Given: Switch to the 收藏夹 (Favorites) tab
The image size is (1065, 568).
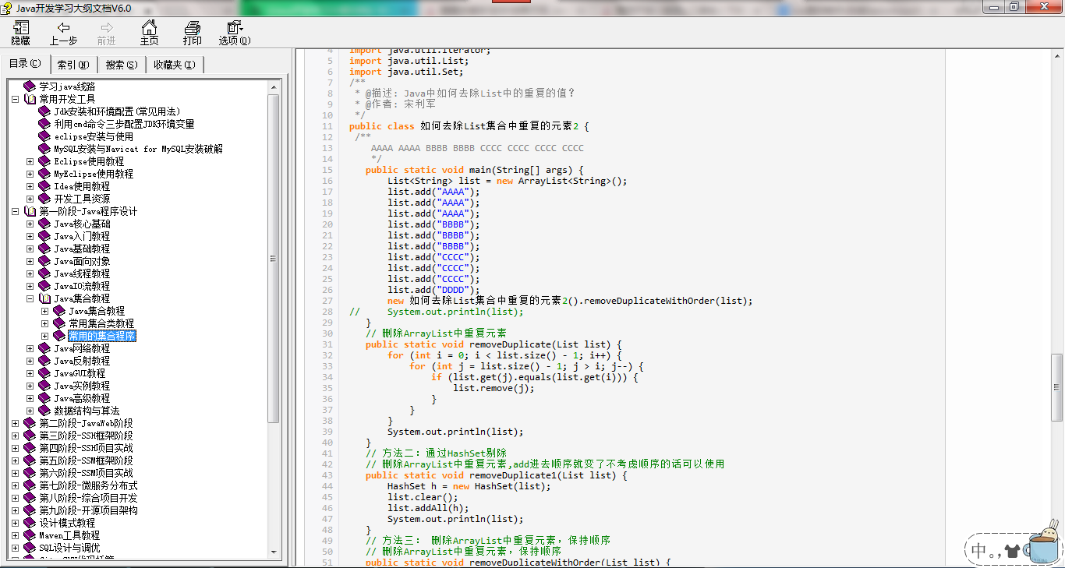Looking at the screenshot, I should 175,65.
